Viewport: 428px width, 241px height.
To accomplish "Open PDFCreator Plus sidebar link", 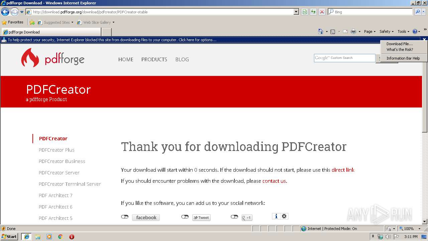I will tap(57, 150).
